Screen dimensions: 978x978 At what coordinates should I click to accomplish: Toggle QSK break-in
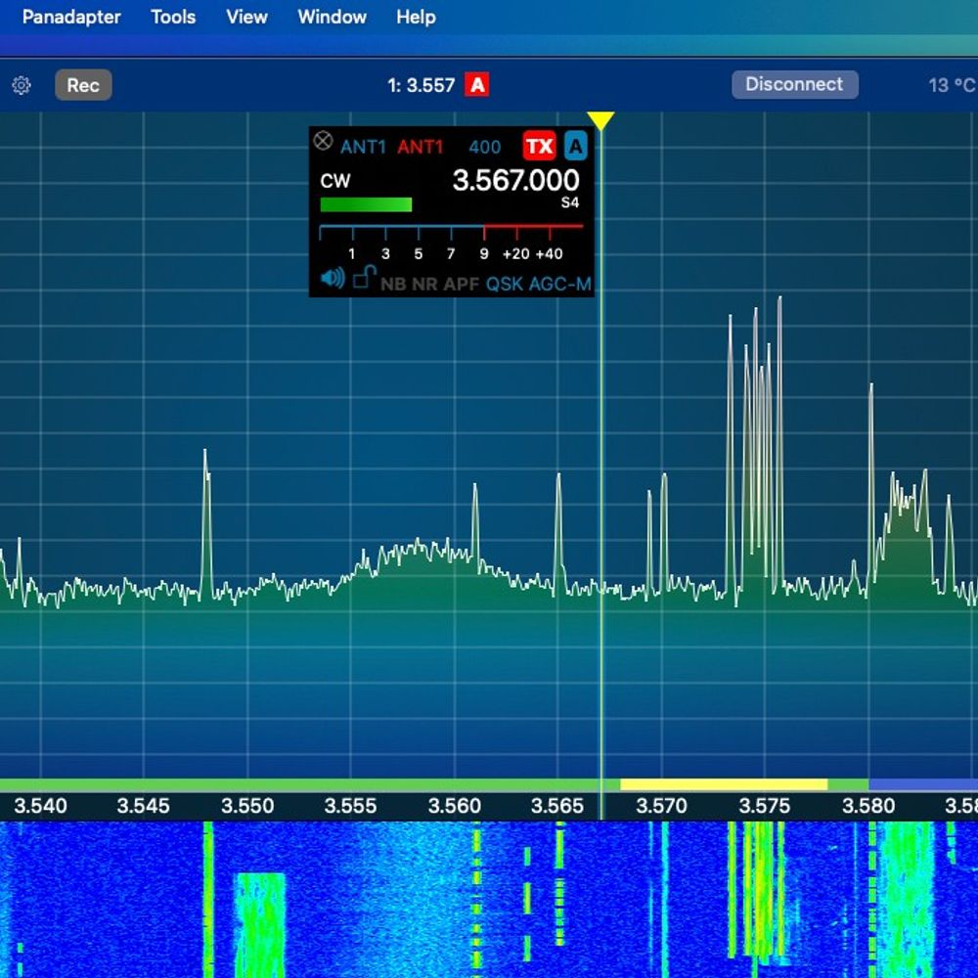tap(504, 285)
